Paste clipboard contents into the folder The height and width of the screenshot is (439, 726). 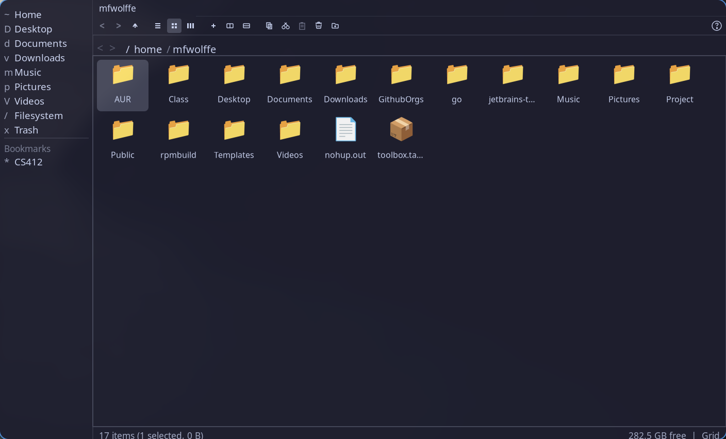tap(302, 25)
